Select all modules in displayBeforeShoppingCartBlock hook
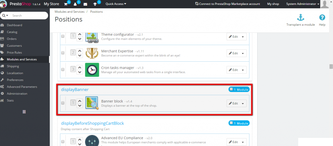Viewport: 333px width, 146px height. click(231, 123)
